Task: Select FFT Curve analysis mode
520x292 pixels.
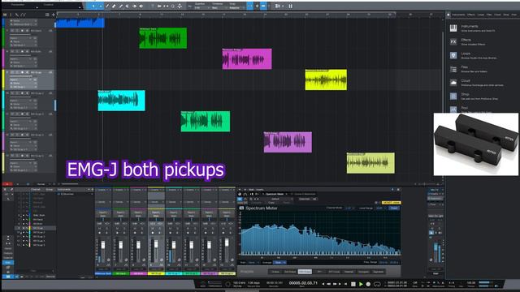Action: point(334,272)
